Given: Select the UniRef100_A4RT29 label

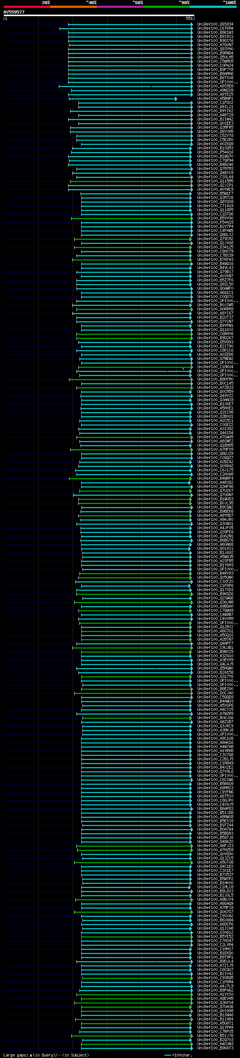Looking at the screenshot, I should click(215, 115).
